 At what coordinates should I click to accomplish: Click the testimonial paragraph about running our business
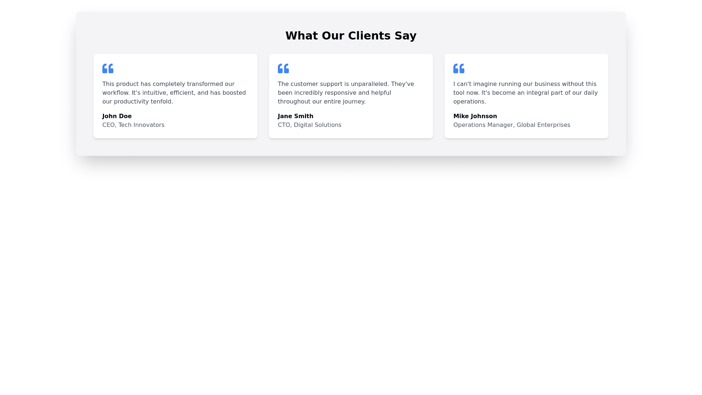coord(525,93)
